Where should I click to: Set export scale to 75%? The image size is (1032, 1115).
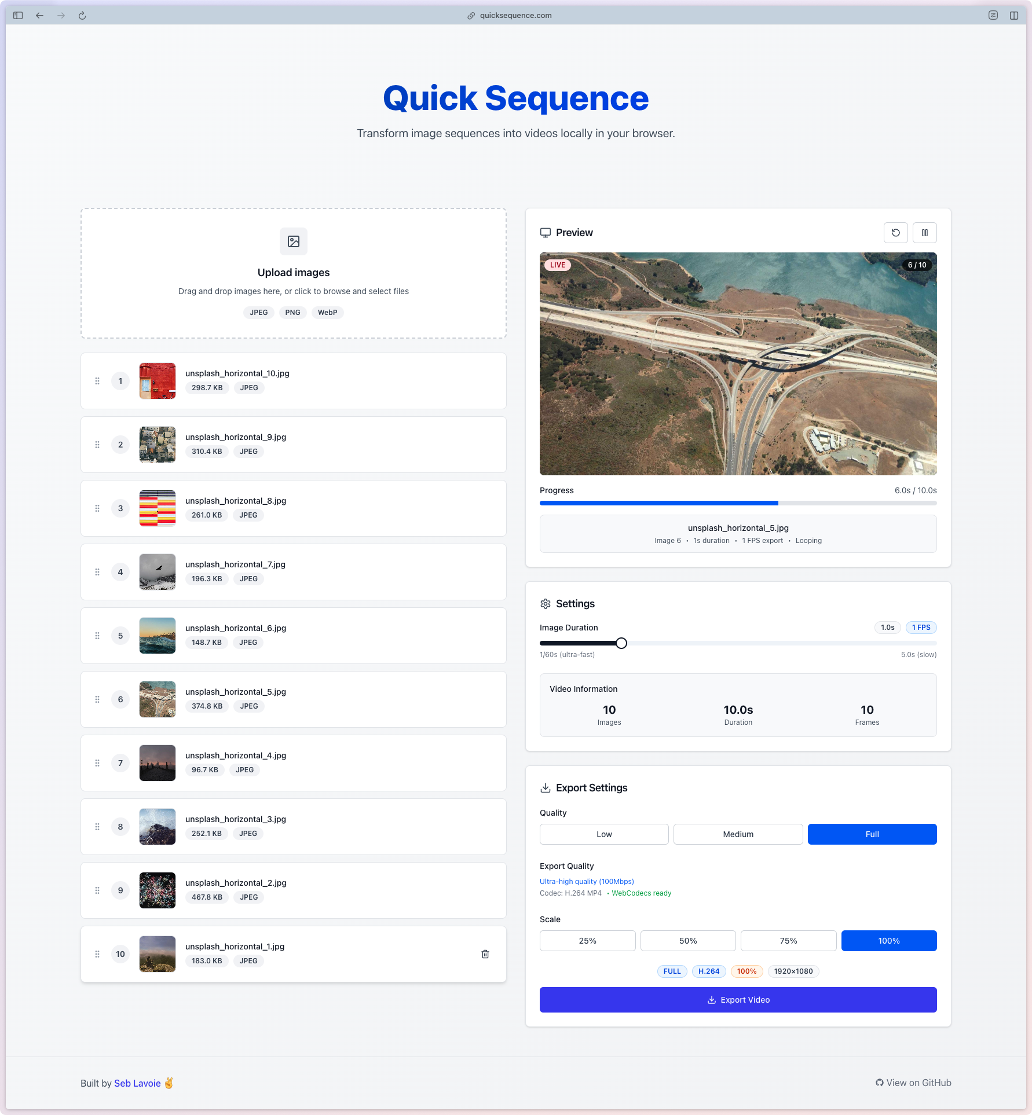(788, 941)
